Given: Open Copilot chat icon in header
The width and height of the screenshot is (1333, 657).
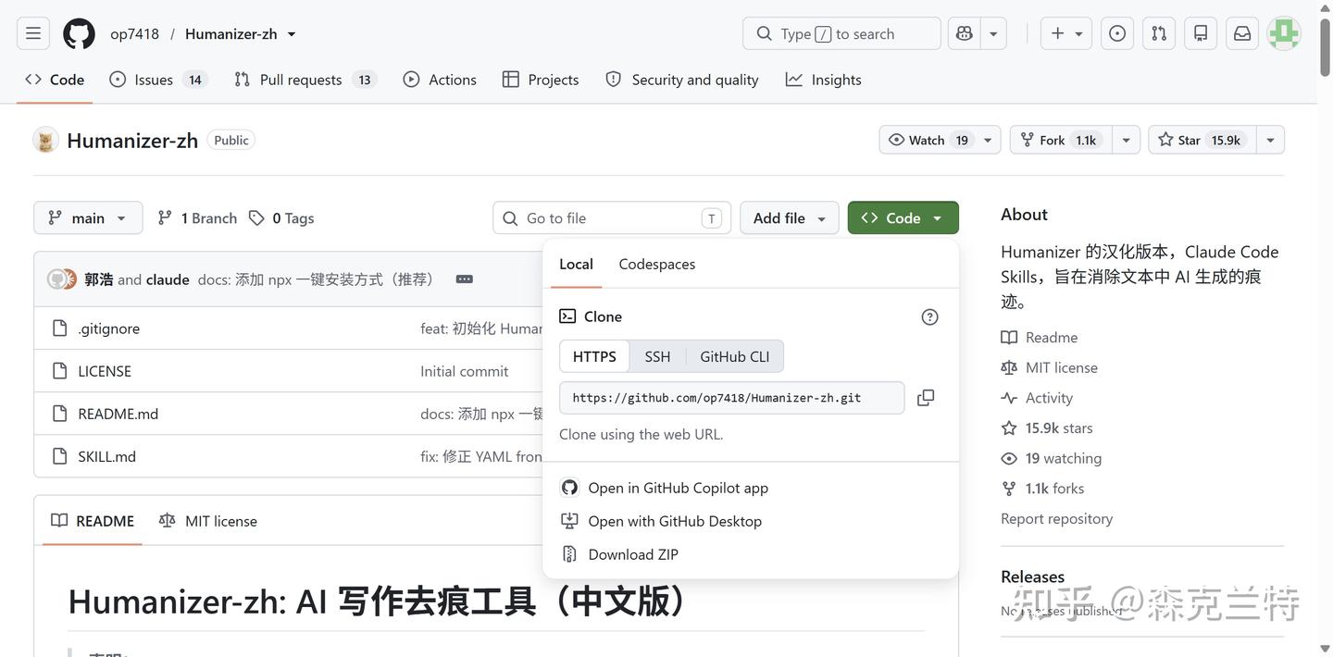Looking at the screenshot, I should (965, 33).
